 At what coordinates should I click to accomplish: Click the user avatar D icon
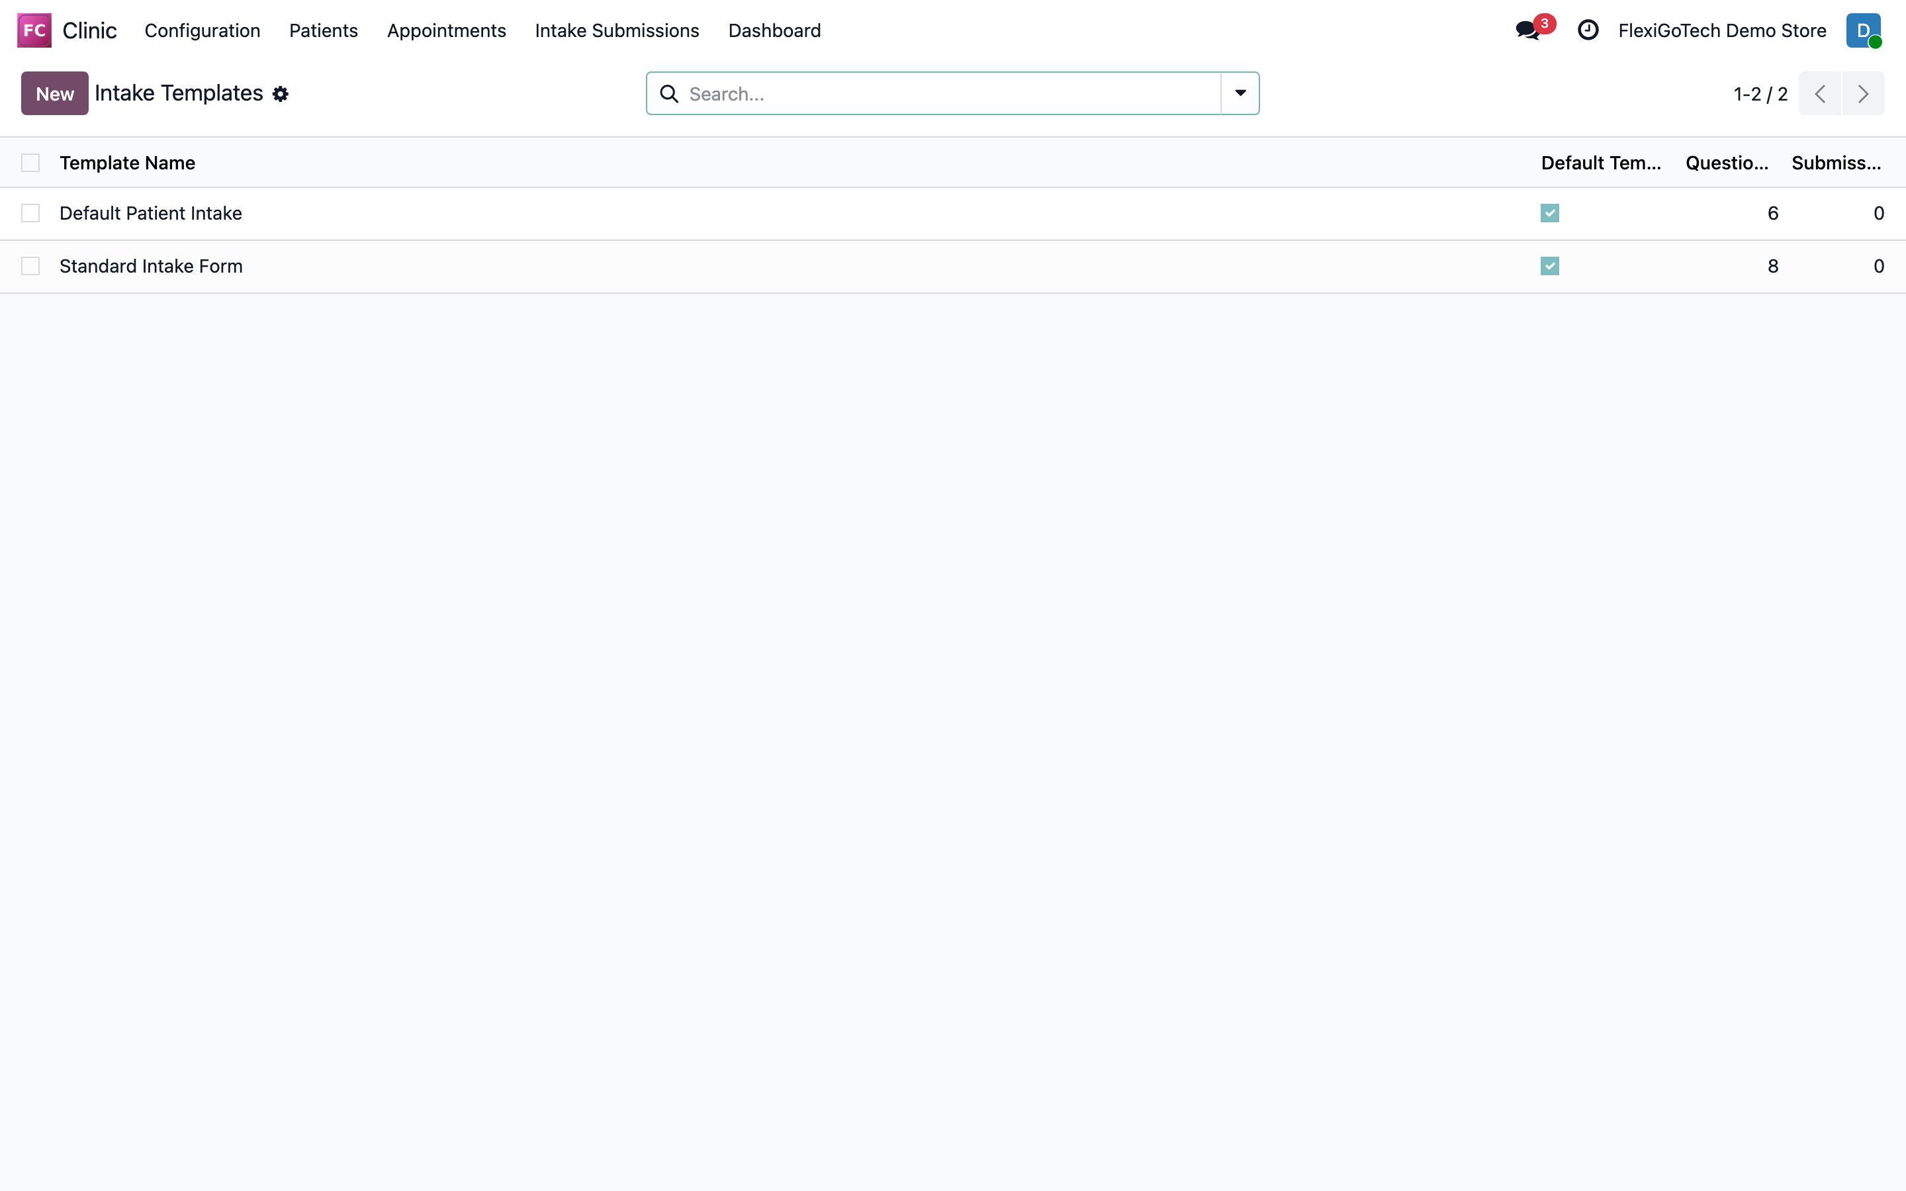tap(1863, 30)
